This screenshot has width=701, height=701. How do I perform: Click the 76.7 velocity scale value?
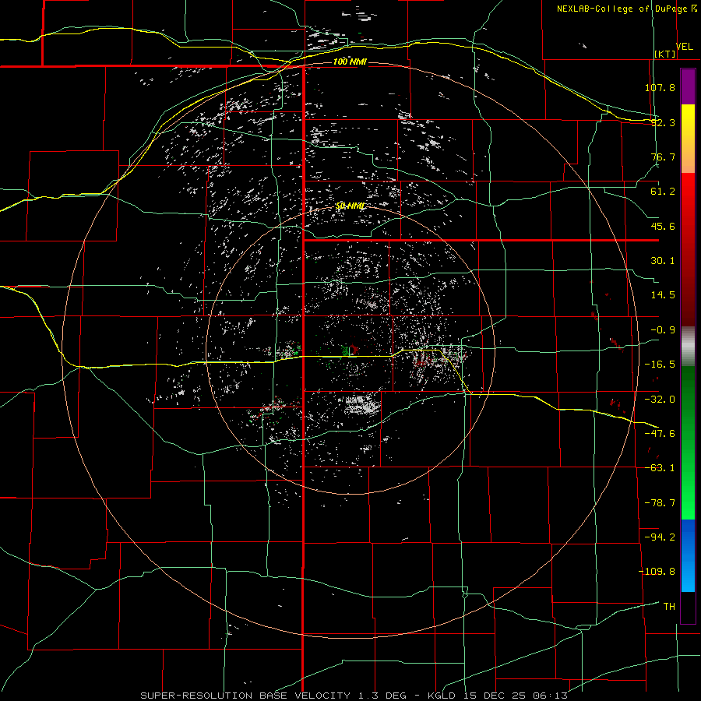point(663,157)
